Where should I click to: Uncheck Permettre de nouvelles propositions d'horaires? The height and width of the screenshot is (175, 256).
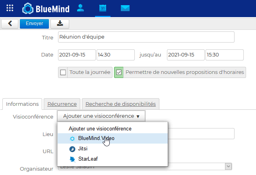coord(119,72)
